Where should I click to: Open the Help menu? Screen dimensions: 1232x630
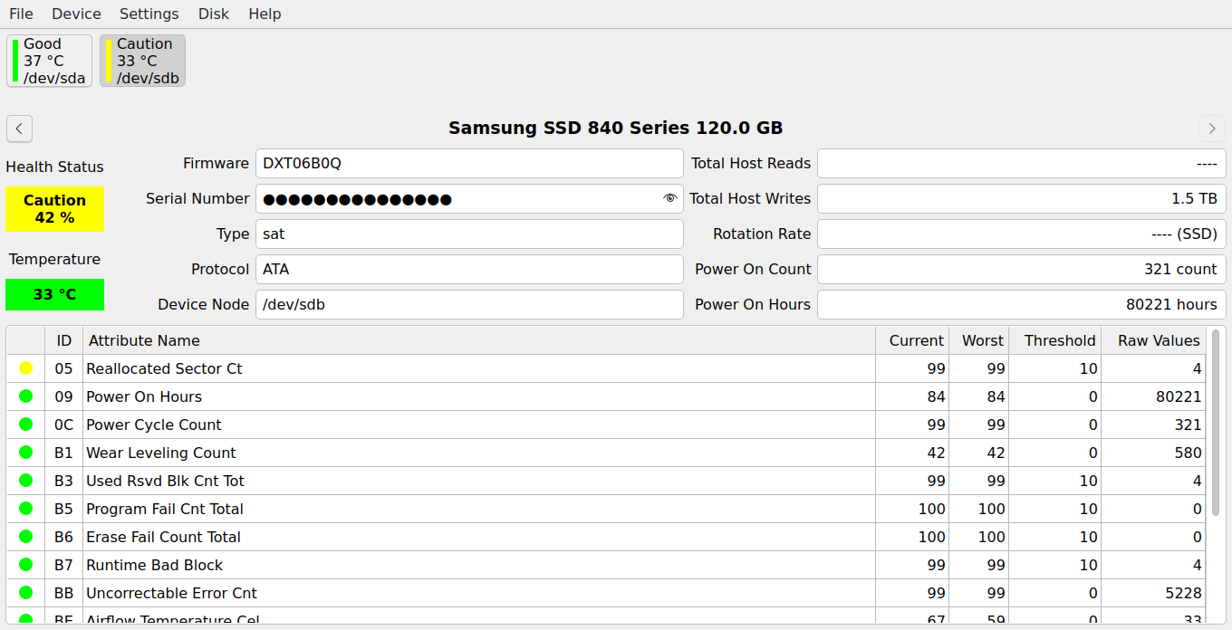[x=265, y=14]
